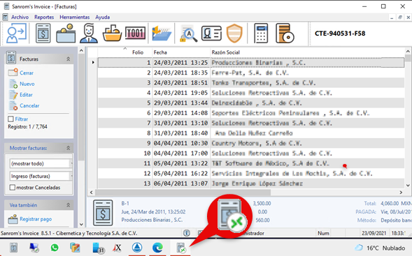Open the customers icon showing a man in suit

coord(89,33)
